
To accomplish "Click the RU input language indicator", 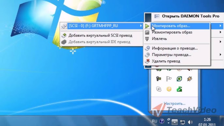I will (154, 121).
